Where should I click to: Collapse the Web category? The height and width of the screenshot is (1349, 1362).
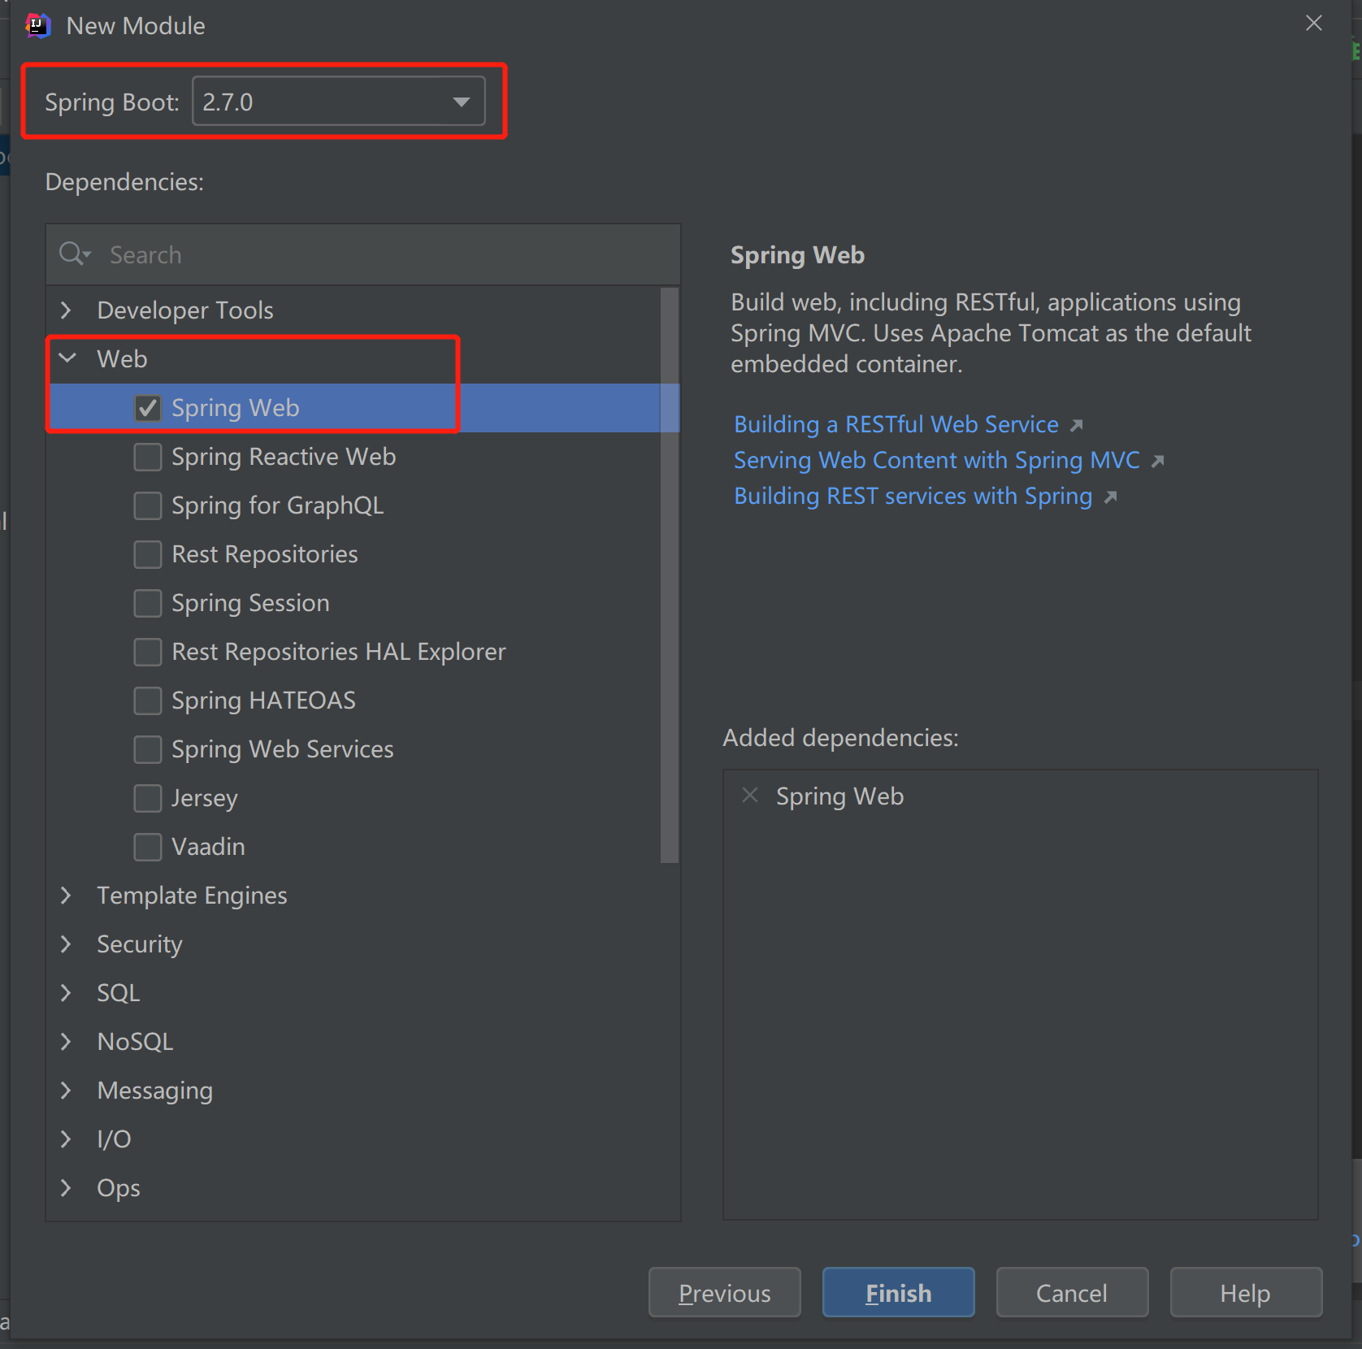pos(67,358)
